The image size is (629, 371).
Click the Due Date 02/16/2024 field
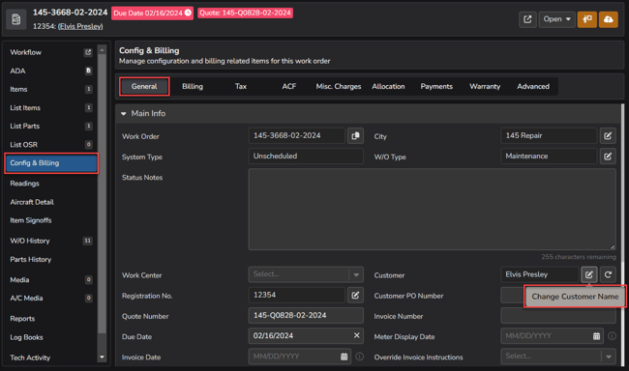tap(306, 336)
